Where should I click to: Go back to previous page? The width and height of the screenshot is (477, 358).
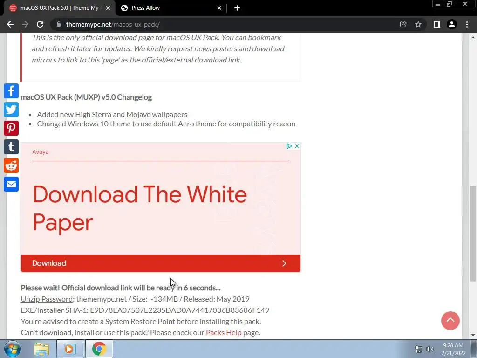10,24
